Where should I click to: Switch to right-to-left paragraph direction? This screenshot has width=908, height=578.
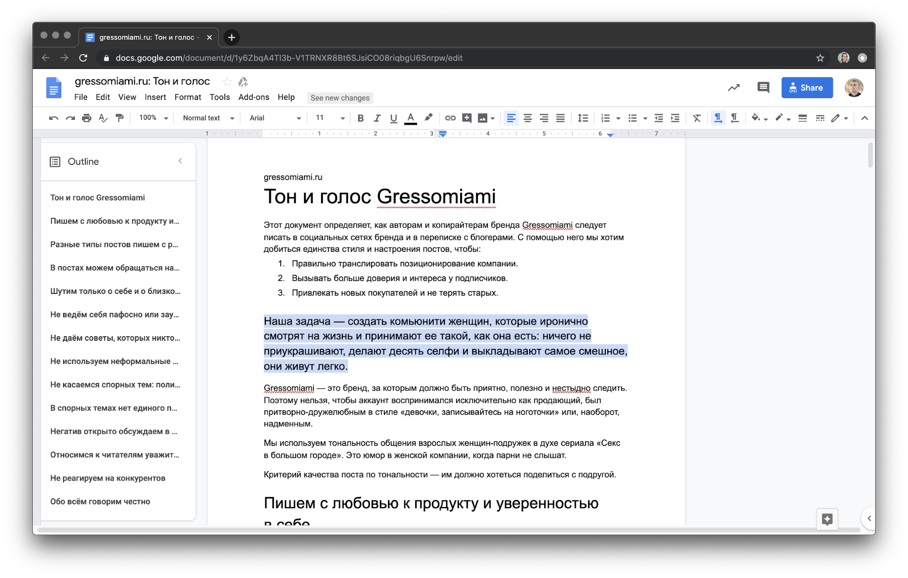pyautogui.click(x=734, y=118)
